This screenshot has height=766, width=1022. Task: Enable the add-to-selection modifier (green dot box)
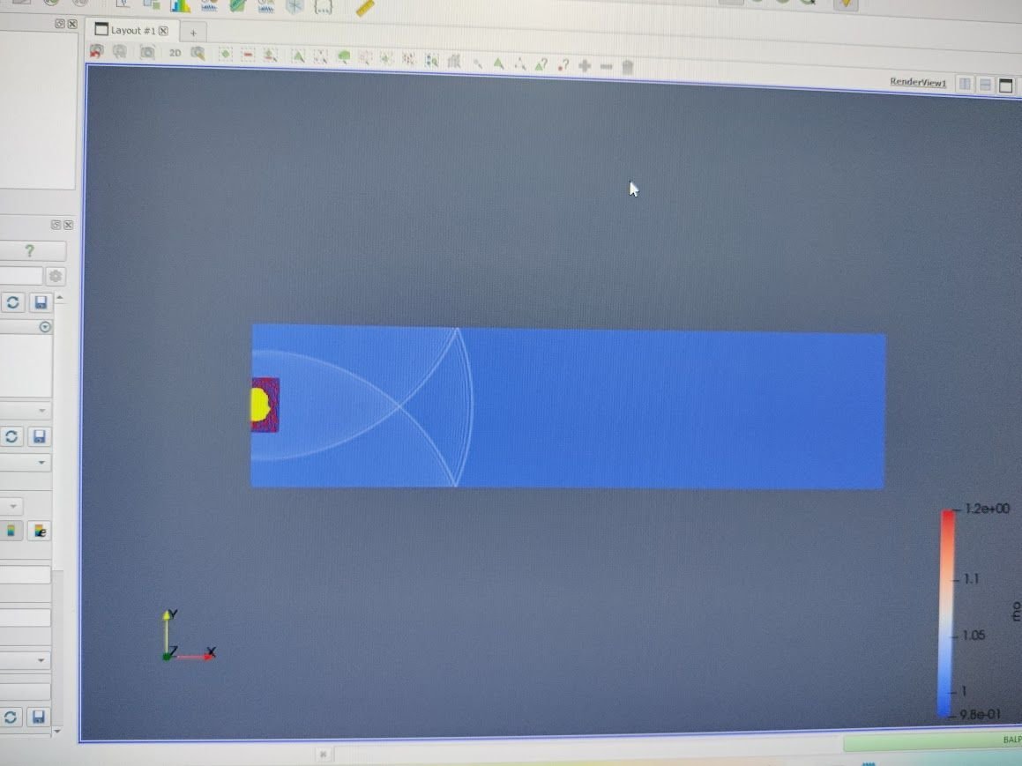pyautogui.click(x=226, y=54)
